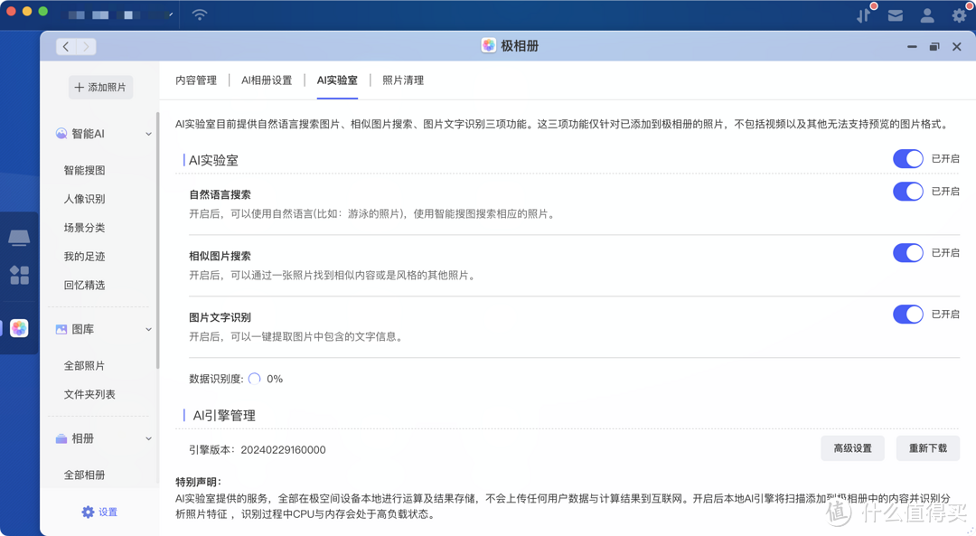This screenshot has height=536, width=976.
Task: Open 设置 at sidebar bottom
Action: coord(99,512)
